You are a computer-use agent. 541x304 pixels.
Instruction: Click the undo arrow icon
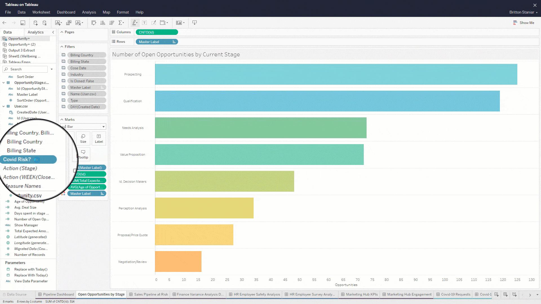(x=4, y=23)
